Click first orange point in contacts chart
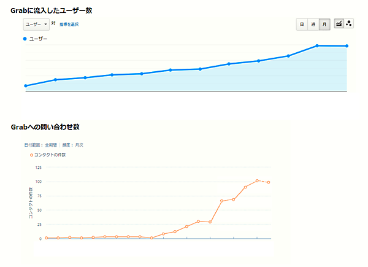This screenshot has width=368, height=267. click(46, 238)
